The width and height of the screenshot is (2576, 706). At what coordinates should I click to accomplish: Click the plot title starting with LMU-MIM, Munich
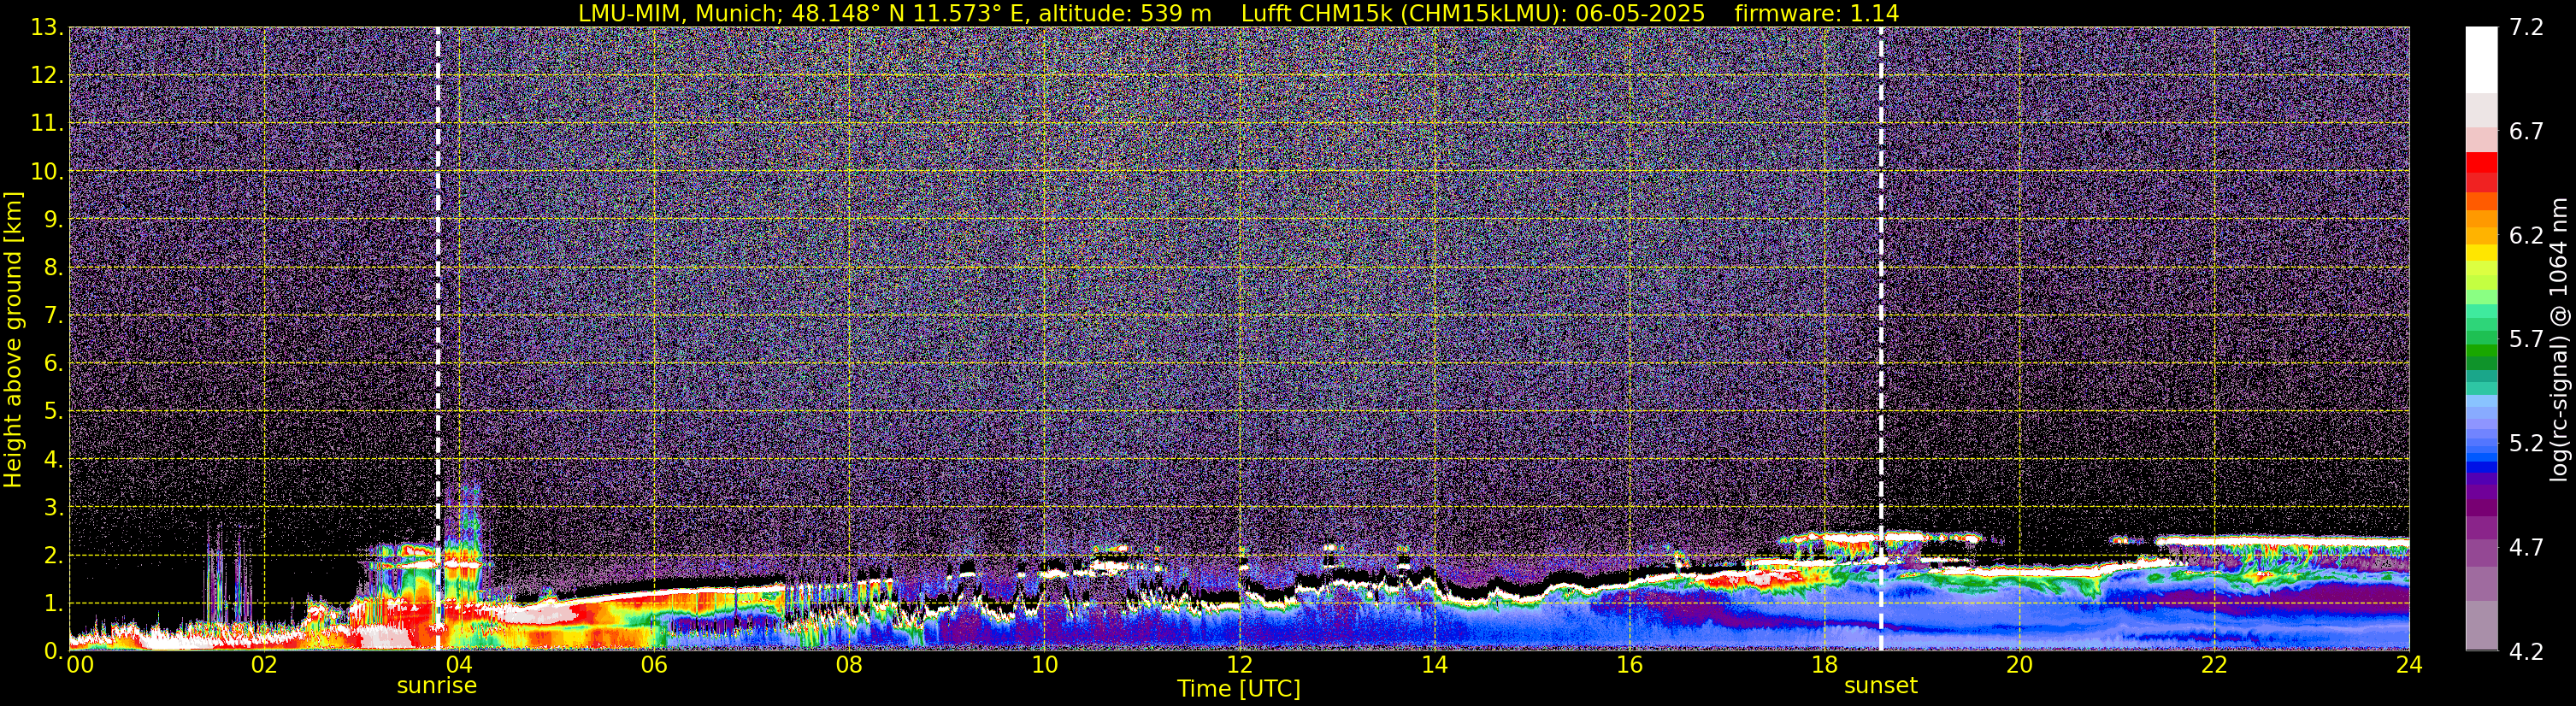click(x=1238, y=13)
